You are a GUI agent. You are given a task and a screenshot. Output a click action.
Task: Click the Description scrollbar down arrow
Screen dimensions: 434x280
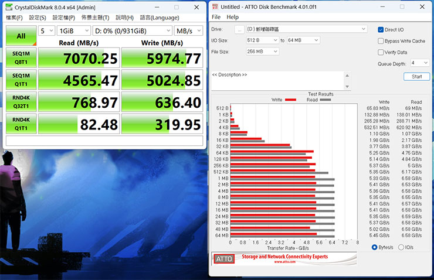347,87
